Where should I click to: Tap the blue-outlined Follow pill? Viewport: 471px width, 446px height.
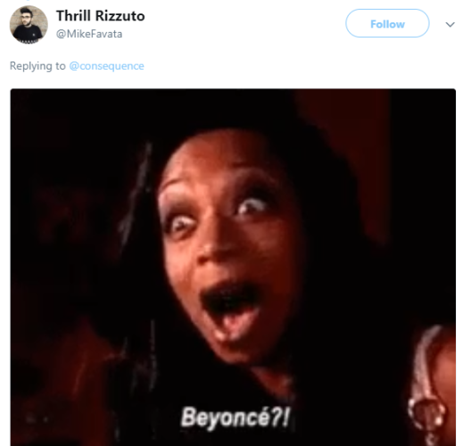click(x=387, y=23)
